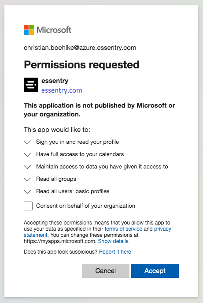203x303 pixels.
Task: Expand 'Sign you in and read your profile'
Action: (27, 142)
